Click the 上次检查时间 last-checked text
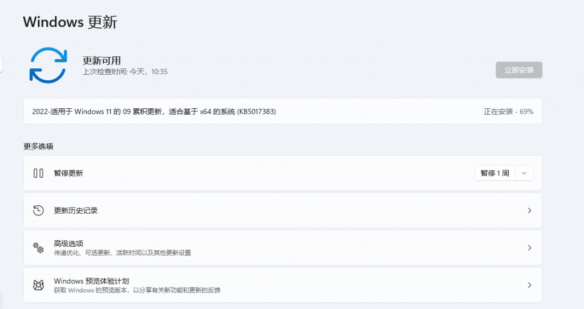The width and height of the screenshot is (584, 309). [125, 72]
